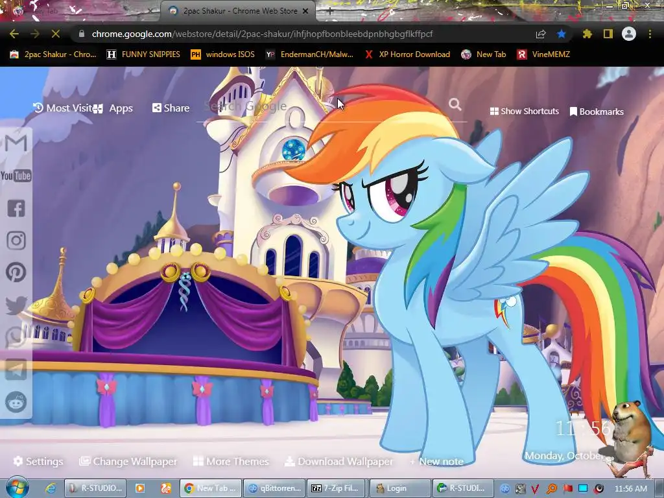Open YouTube from the sidebar
Viewport: 664px width, 498px height.
coord(16,176)
